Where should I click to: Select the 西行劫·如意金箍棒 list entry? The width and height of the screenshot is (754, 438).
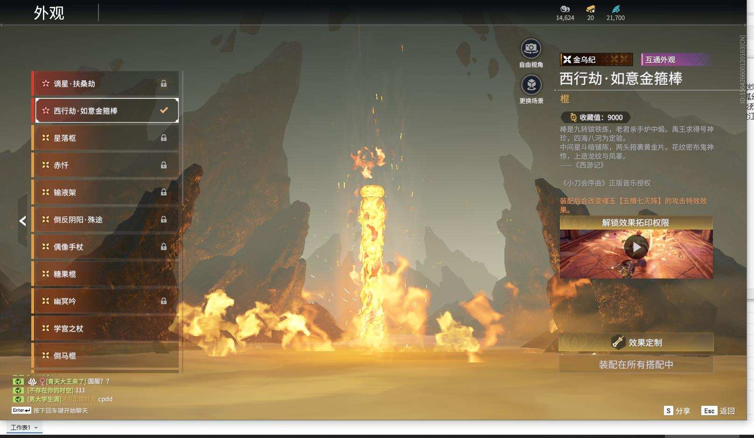[x=105, y=111]
